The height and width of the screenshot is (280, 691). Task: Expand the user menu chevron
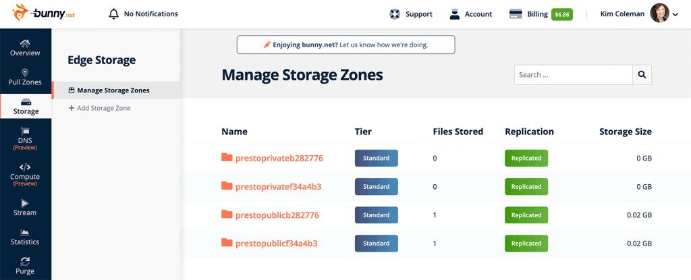tap(675, 15)
